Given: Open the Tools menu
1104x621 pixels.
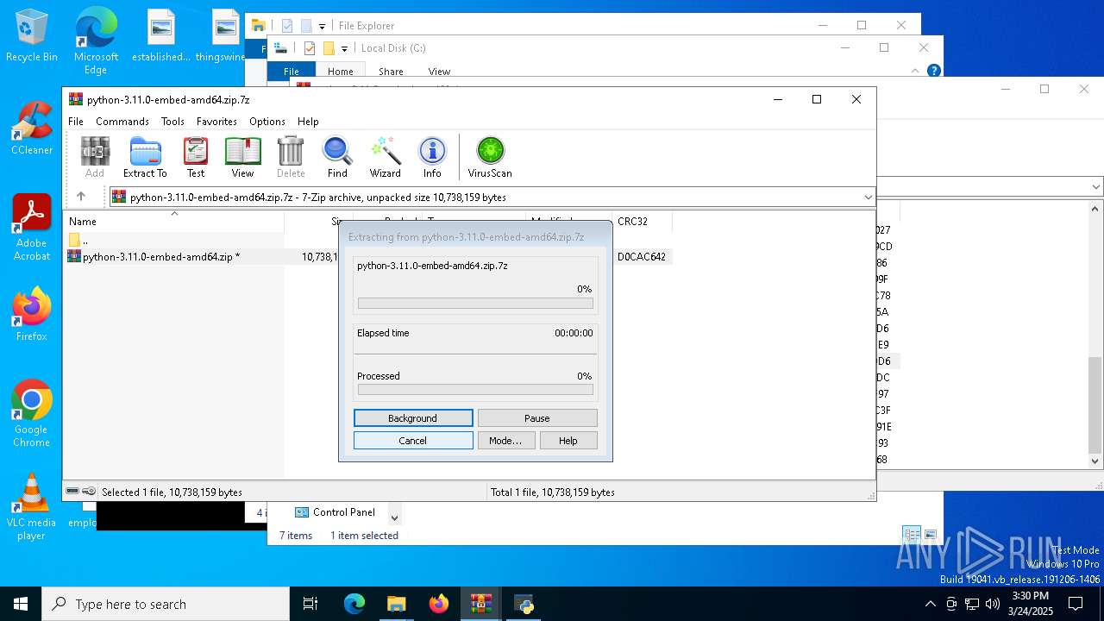Looking at the screenshot, I should tap(172, 122).
